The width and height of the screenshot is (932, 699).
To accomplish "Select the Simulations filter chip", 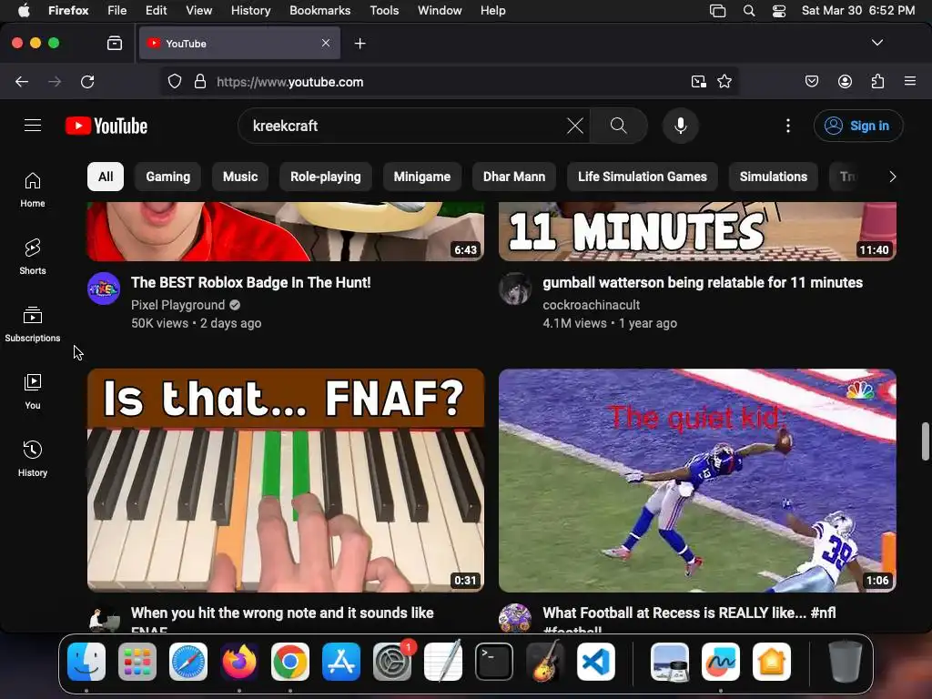I will tap(774, 177).
